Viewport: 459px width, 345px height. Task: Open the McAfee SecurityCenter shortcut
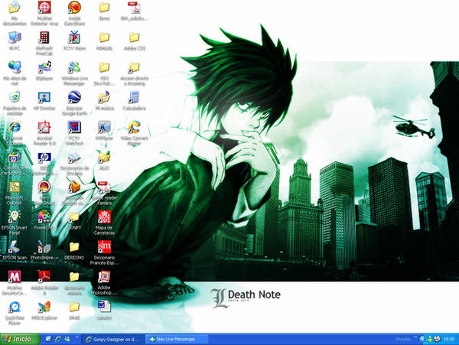pos(15,283)
